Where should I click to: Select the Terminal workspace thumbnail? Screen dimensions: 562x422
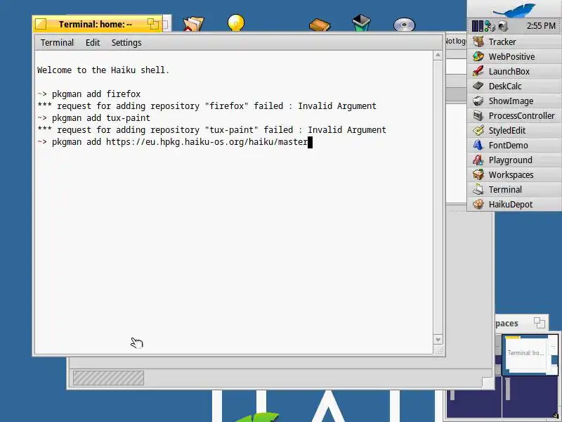pos(530,354)
